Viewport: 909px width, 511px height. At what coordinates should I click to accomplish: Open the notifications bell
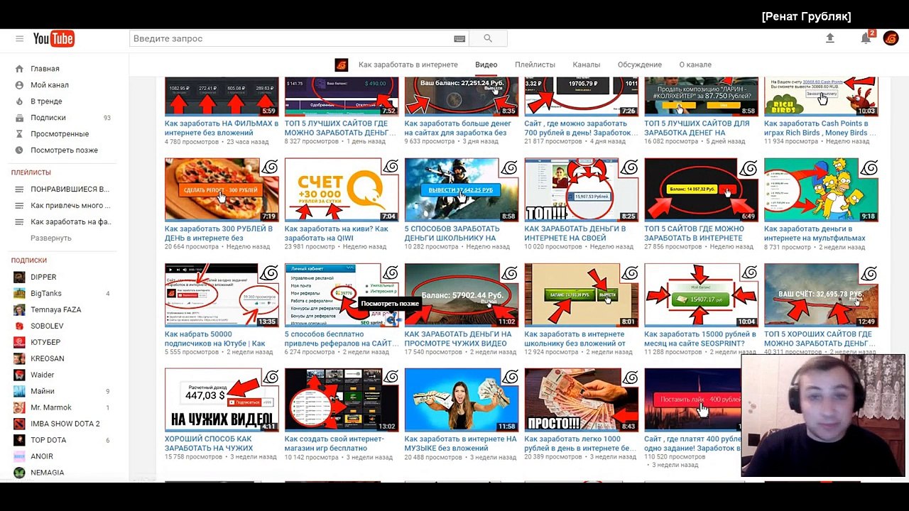(866, 38)
